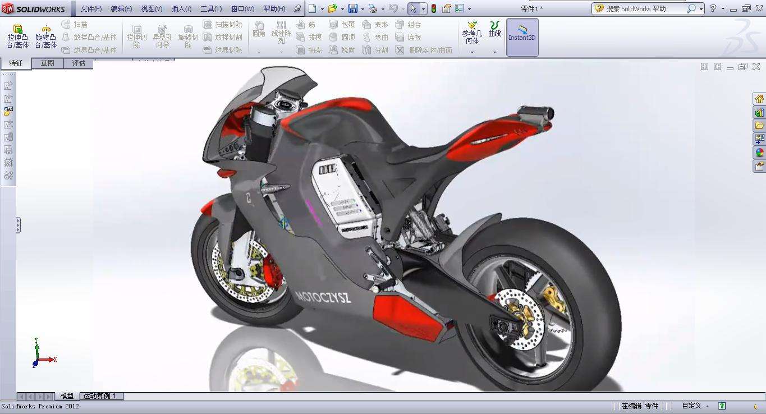Viewport: 766px width, 414px height.
Task: Click the 旋转切除 revolved cut tool
Action: 189,36
